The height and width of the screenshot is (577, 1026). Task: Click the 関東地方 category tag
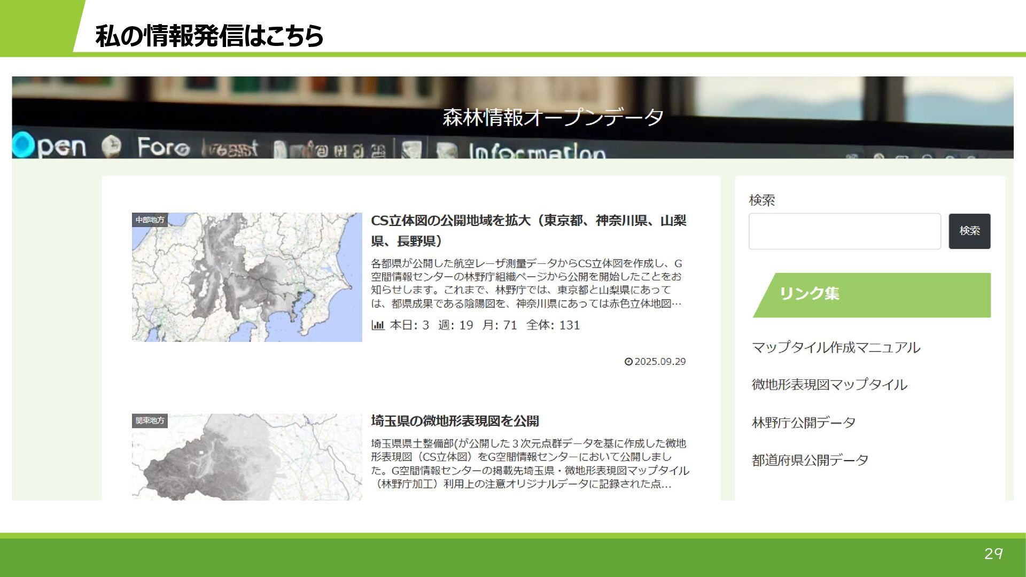[150, 420]
